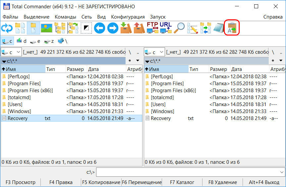Click F5 Копирование button

(x=101, y=182)
